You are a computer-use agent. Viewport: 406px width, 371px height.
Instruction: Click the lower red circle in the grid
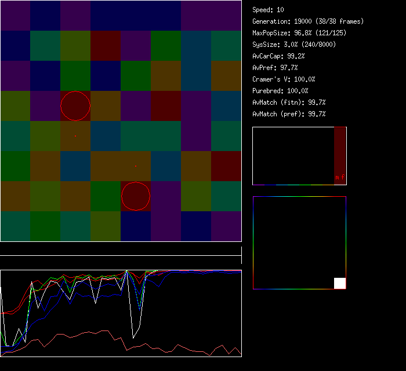(136, 196)
